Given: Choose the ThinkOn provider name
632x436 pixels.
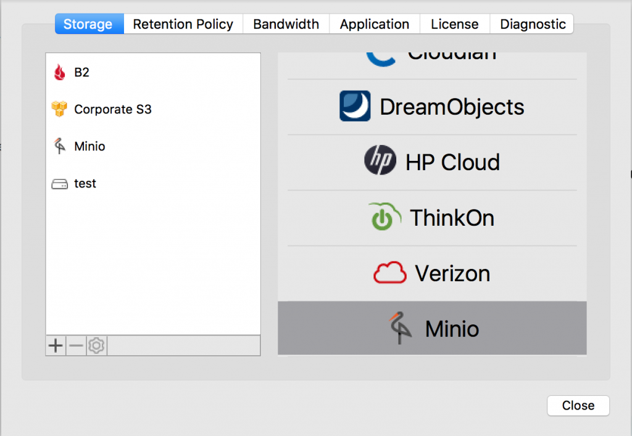Looking at the screenshot, I should (452, 218).
